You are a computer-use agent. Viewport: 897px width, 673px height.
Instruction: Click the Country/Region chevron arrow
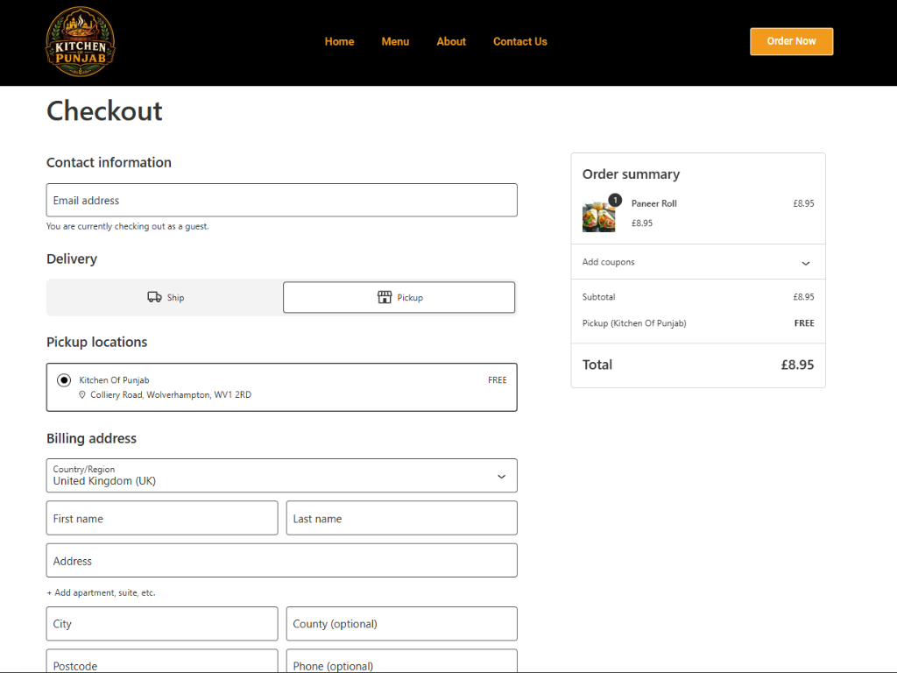coord(501,477)
